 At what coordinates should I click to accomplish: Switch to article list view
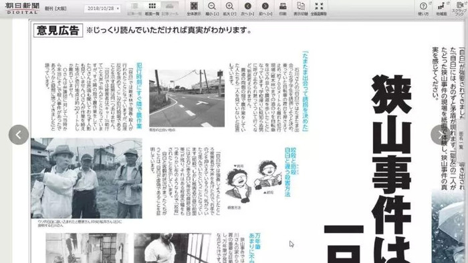coord(134,8)
